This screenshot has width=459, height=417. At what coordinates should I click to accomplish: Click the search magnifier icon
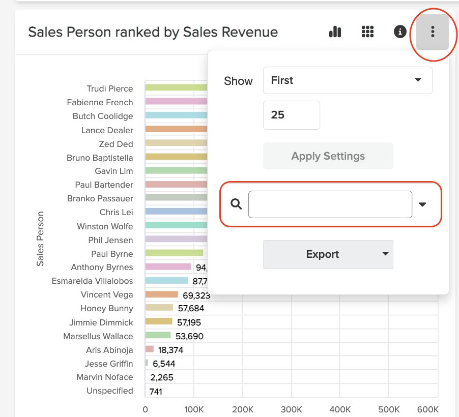pyautogui.click(x=235, y=204)
